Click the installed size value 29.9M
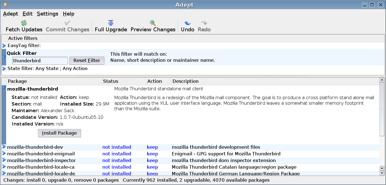The height and width of the screenshot is (185, 386). (102, 104)
